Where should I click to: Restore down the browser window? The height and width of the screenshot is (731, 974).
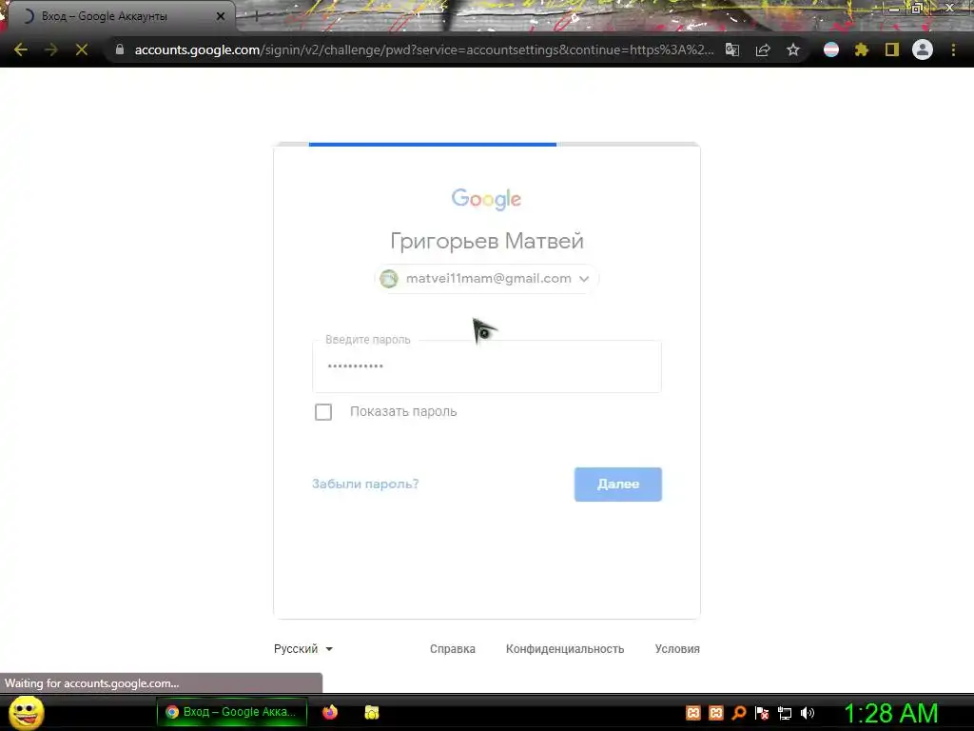click(916, 8)
